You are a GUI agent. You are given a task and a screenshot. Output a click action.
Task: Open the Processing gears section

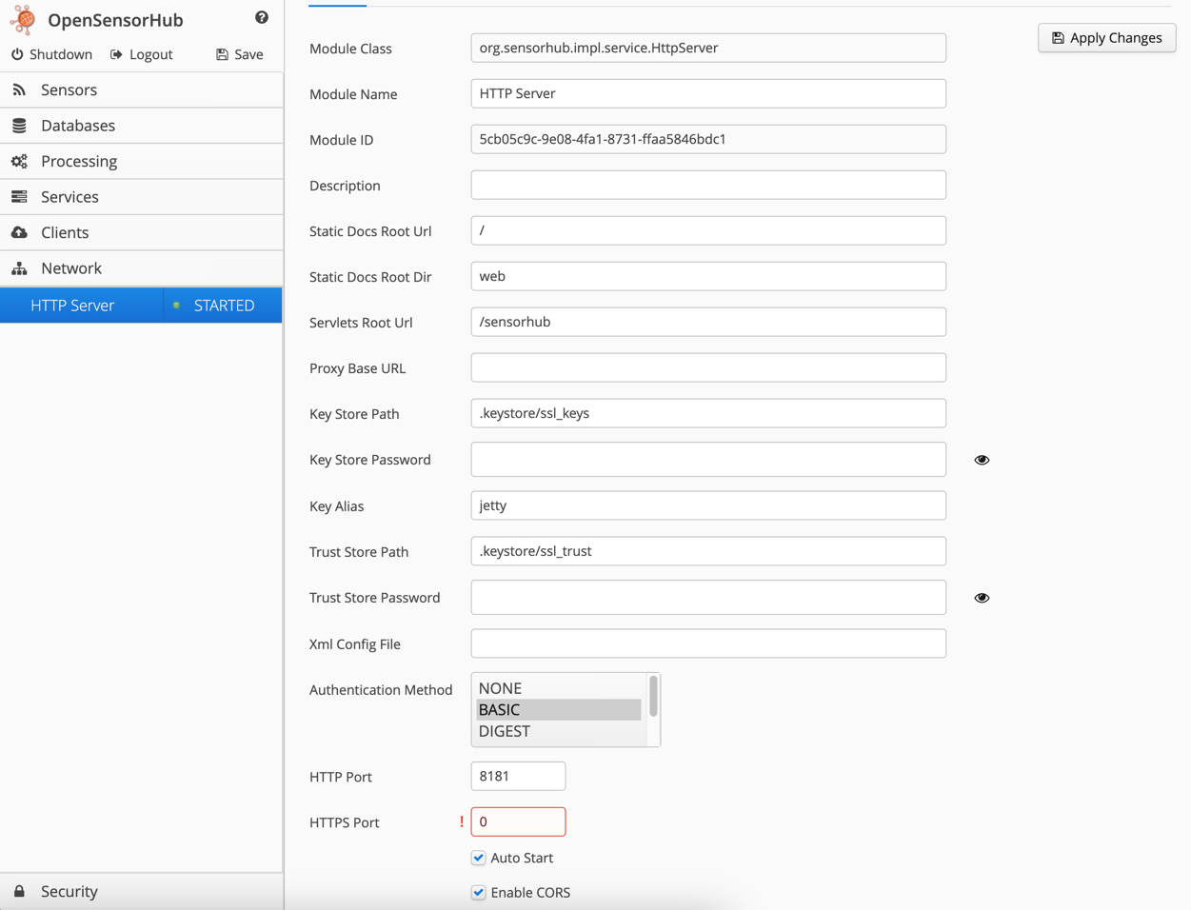(x=78, y=161)
